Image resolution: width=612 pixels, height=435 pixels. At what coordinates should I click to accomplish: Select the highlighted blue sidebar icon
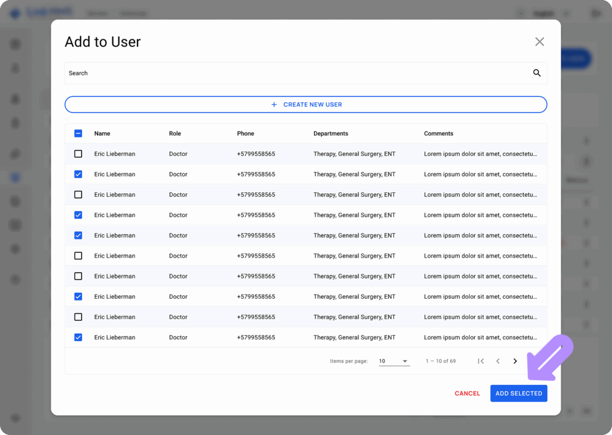pyautogui.click(x=14, y=177)
